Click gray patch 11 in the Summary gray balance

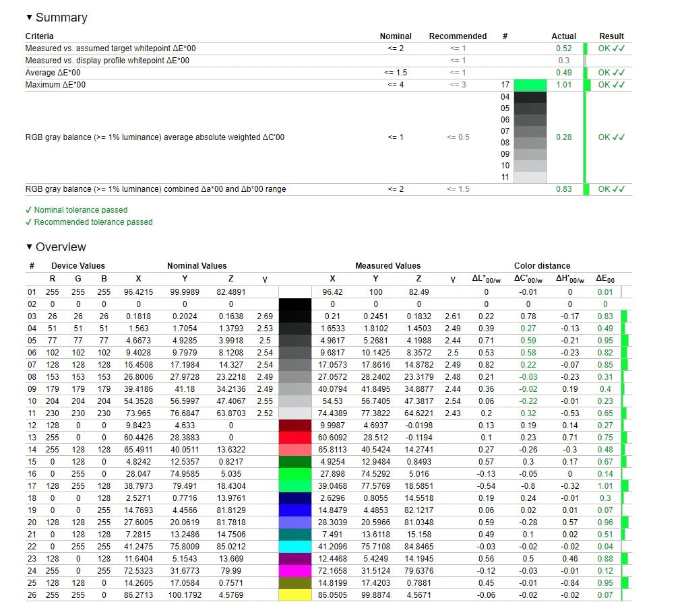point(530,177)
